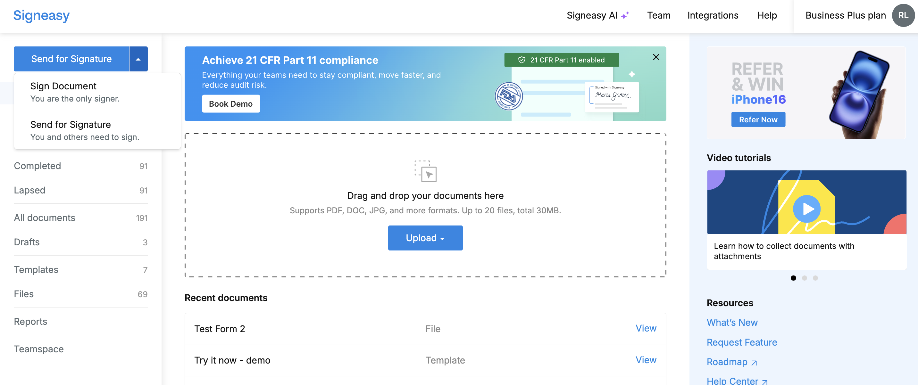
Task: Click the Signeasy logo
Action: coord(41,16)
